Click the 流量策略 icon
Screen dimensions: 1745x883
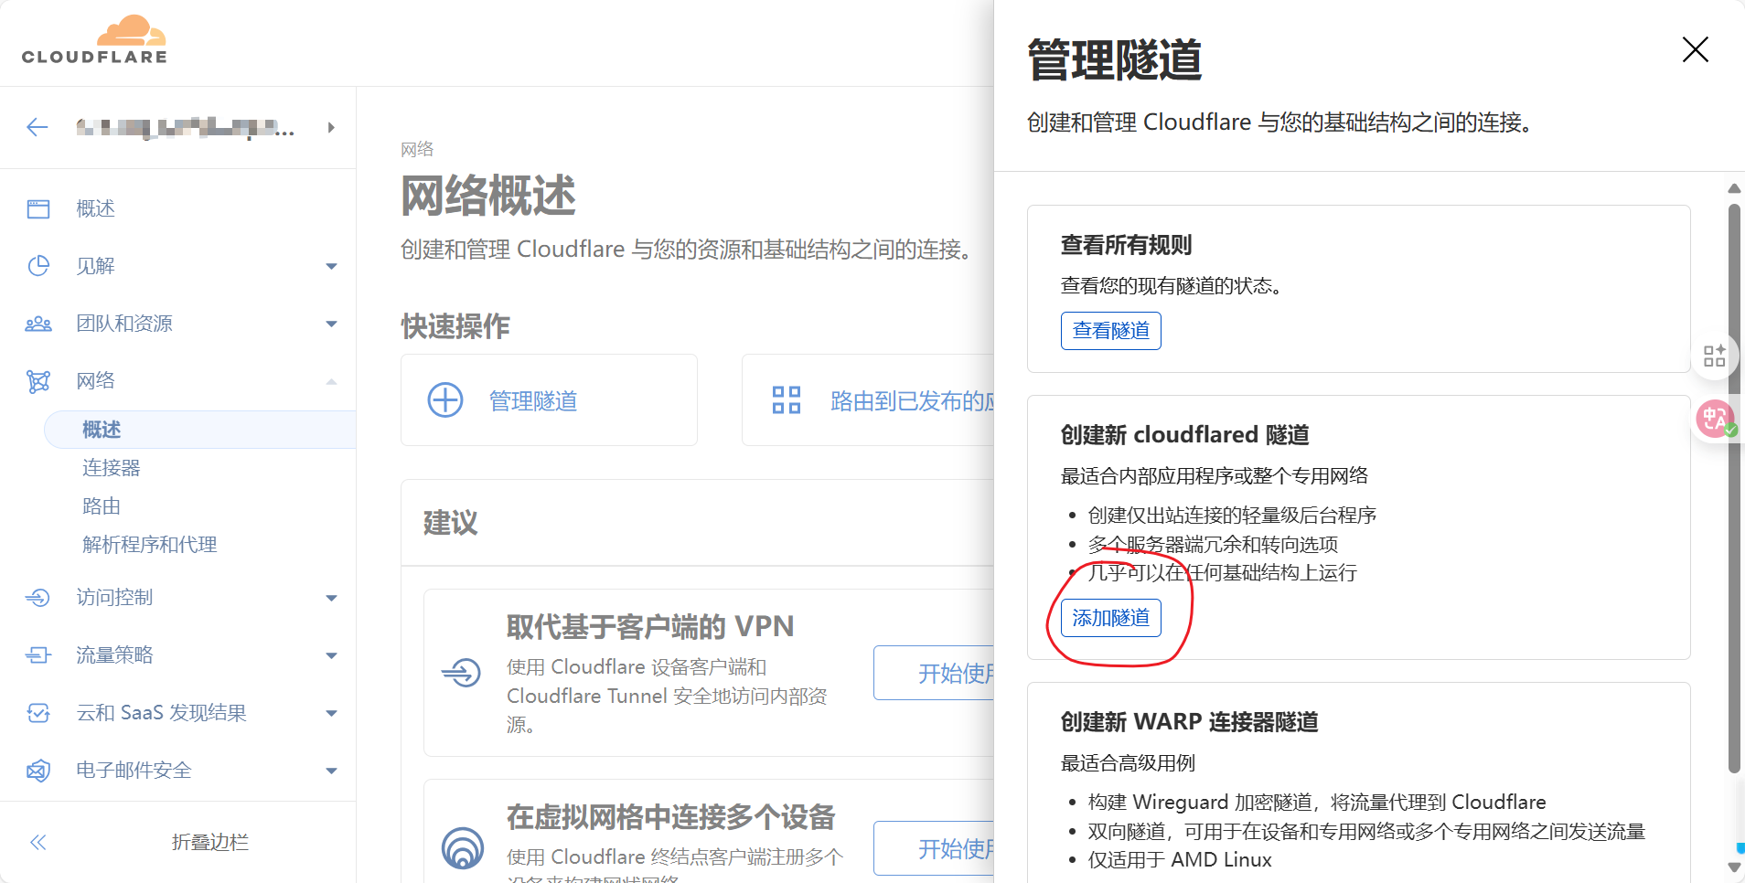38,655
